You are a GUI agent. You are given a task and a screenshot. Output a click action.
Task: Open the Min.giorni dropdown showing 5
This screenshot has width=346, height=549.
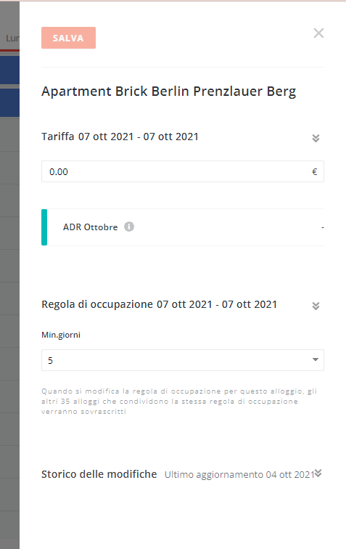pyautogui.click(x=183, y=360)
